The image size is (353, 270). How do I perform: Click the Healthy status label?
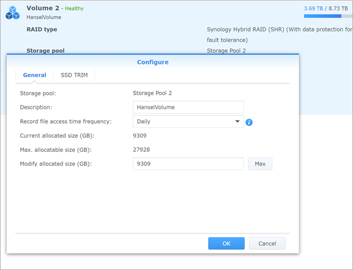pyautogui.click(x=74, y=8)
